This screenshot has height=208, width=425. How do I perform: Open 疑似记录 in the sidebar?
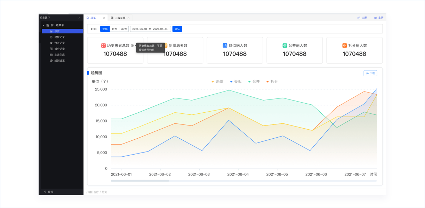[62, 37]
